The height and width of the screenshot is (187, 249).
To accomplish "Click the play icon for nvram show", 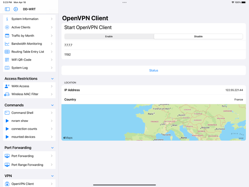I will pyautogui.click(x=7, y=121).
